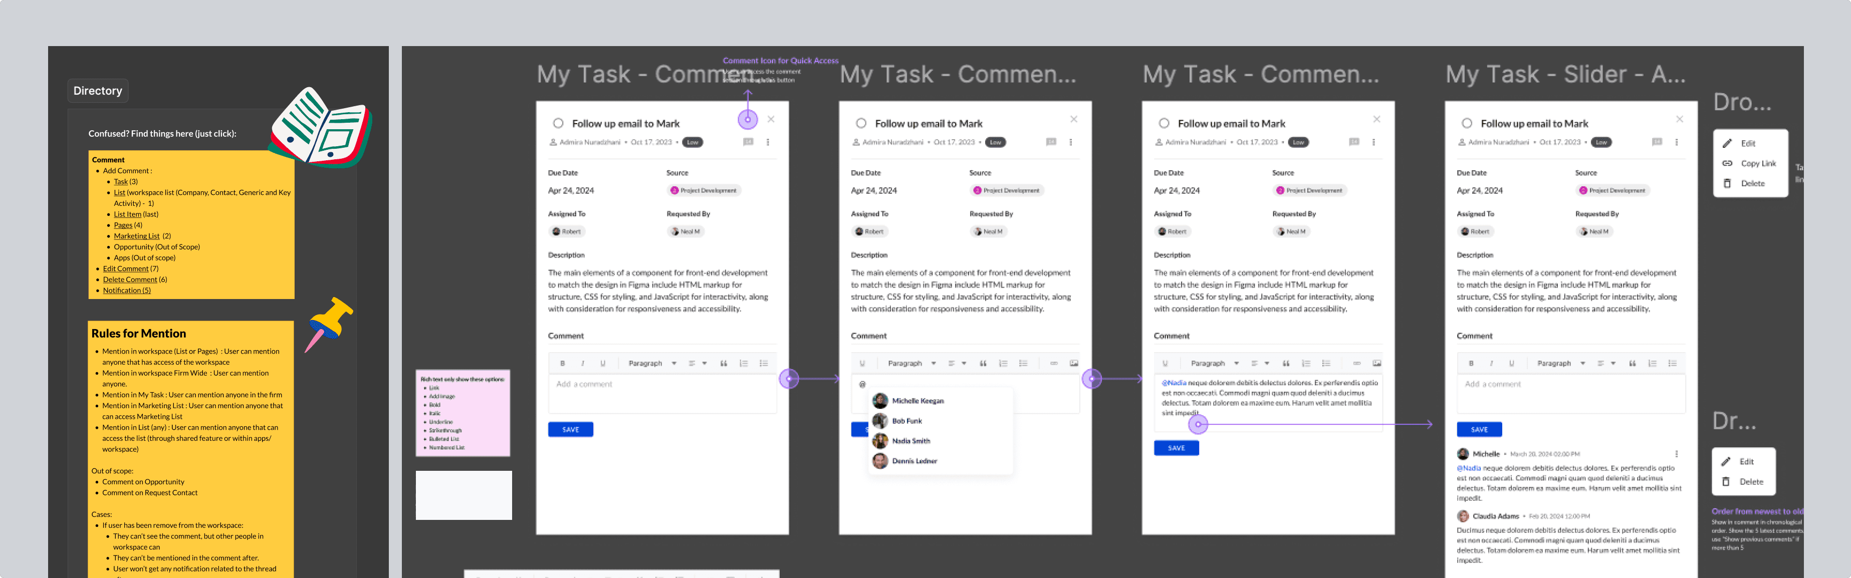Click bulleted list icon in @Nadia draft frame
Screen dimensions: 1851x578
coord(1326,363)
